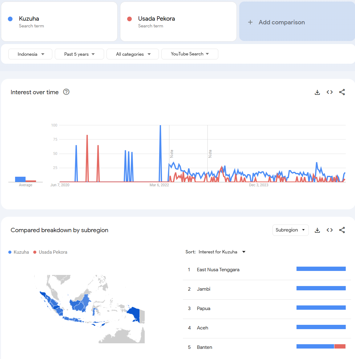Edit the Usada Pekora search term card
Viewport: 355px width, 359px height.
pos(178,22)
